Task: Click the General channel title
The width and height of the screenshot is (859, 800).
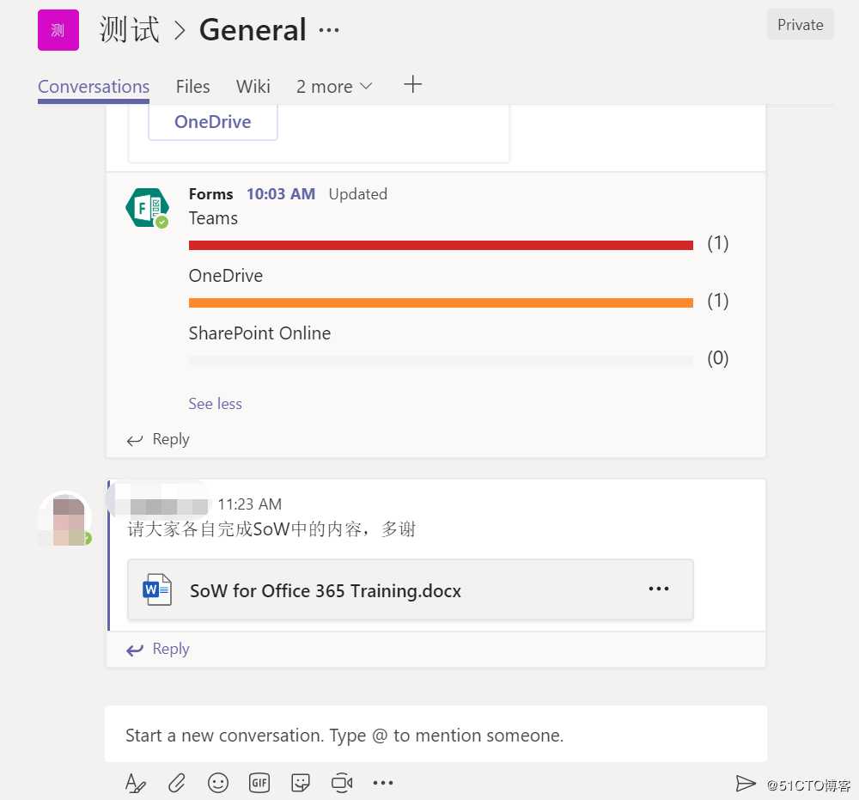Action: (x=253, y=29)
